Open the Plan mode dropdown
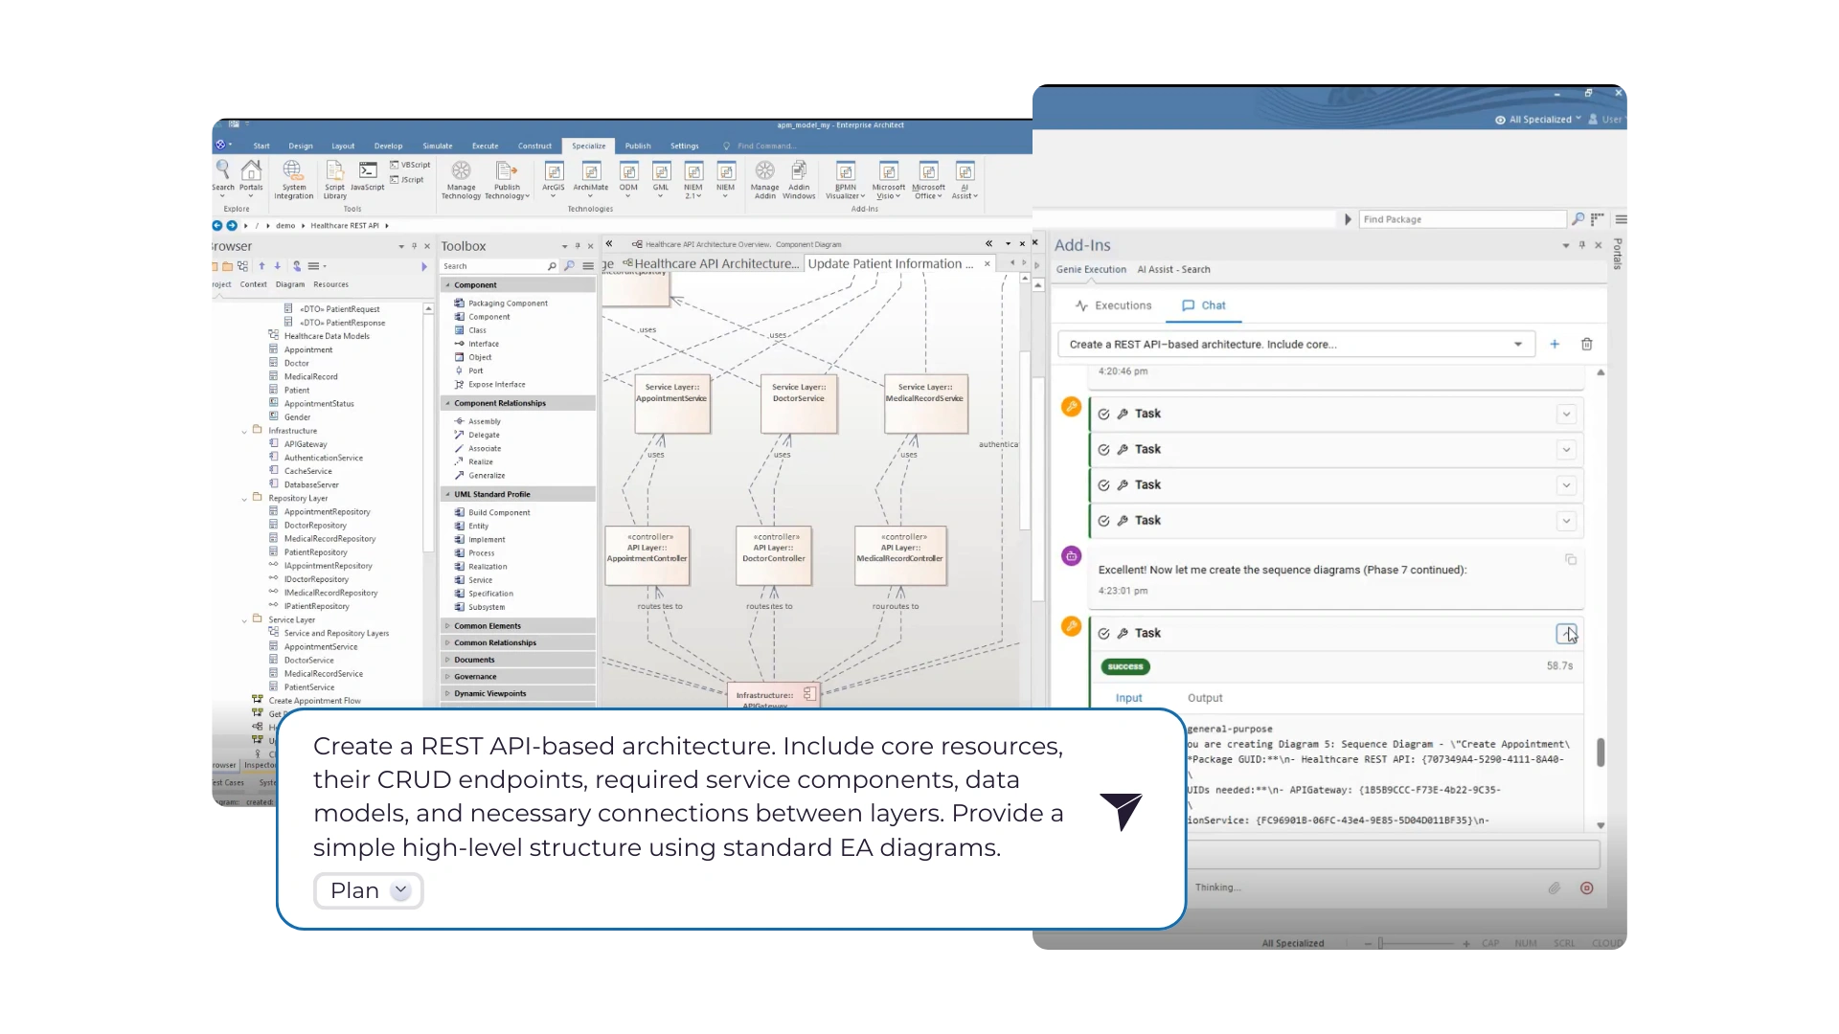 click(401, 890)
